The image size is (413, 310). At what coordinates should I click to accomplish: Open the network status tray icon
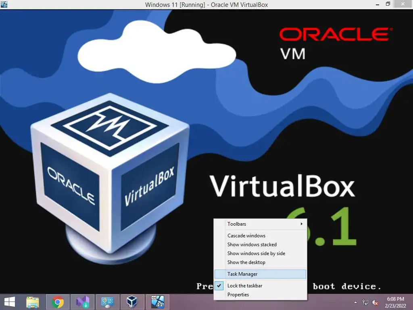[x=365, y=302]
